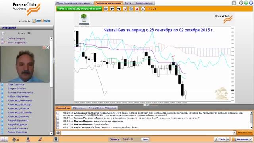Click the speaker audio icon in bottom bar
Image resolution: width=254 pixels, height=143 pixels.
(15, 139)
